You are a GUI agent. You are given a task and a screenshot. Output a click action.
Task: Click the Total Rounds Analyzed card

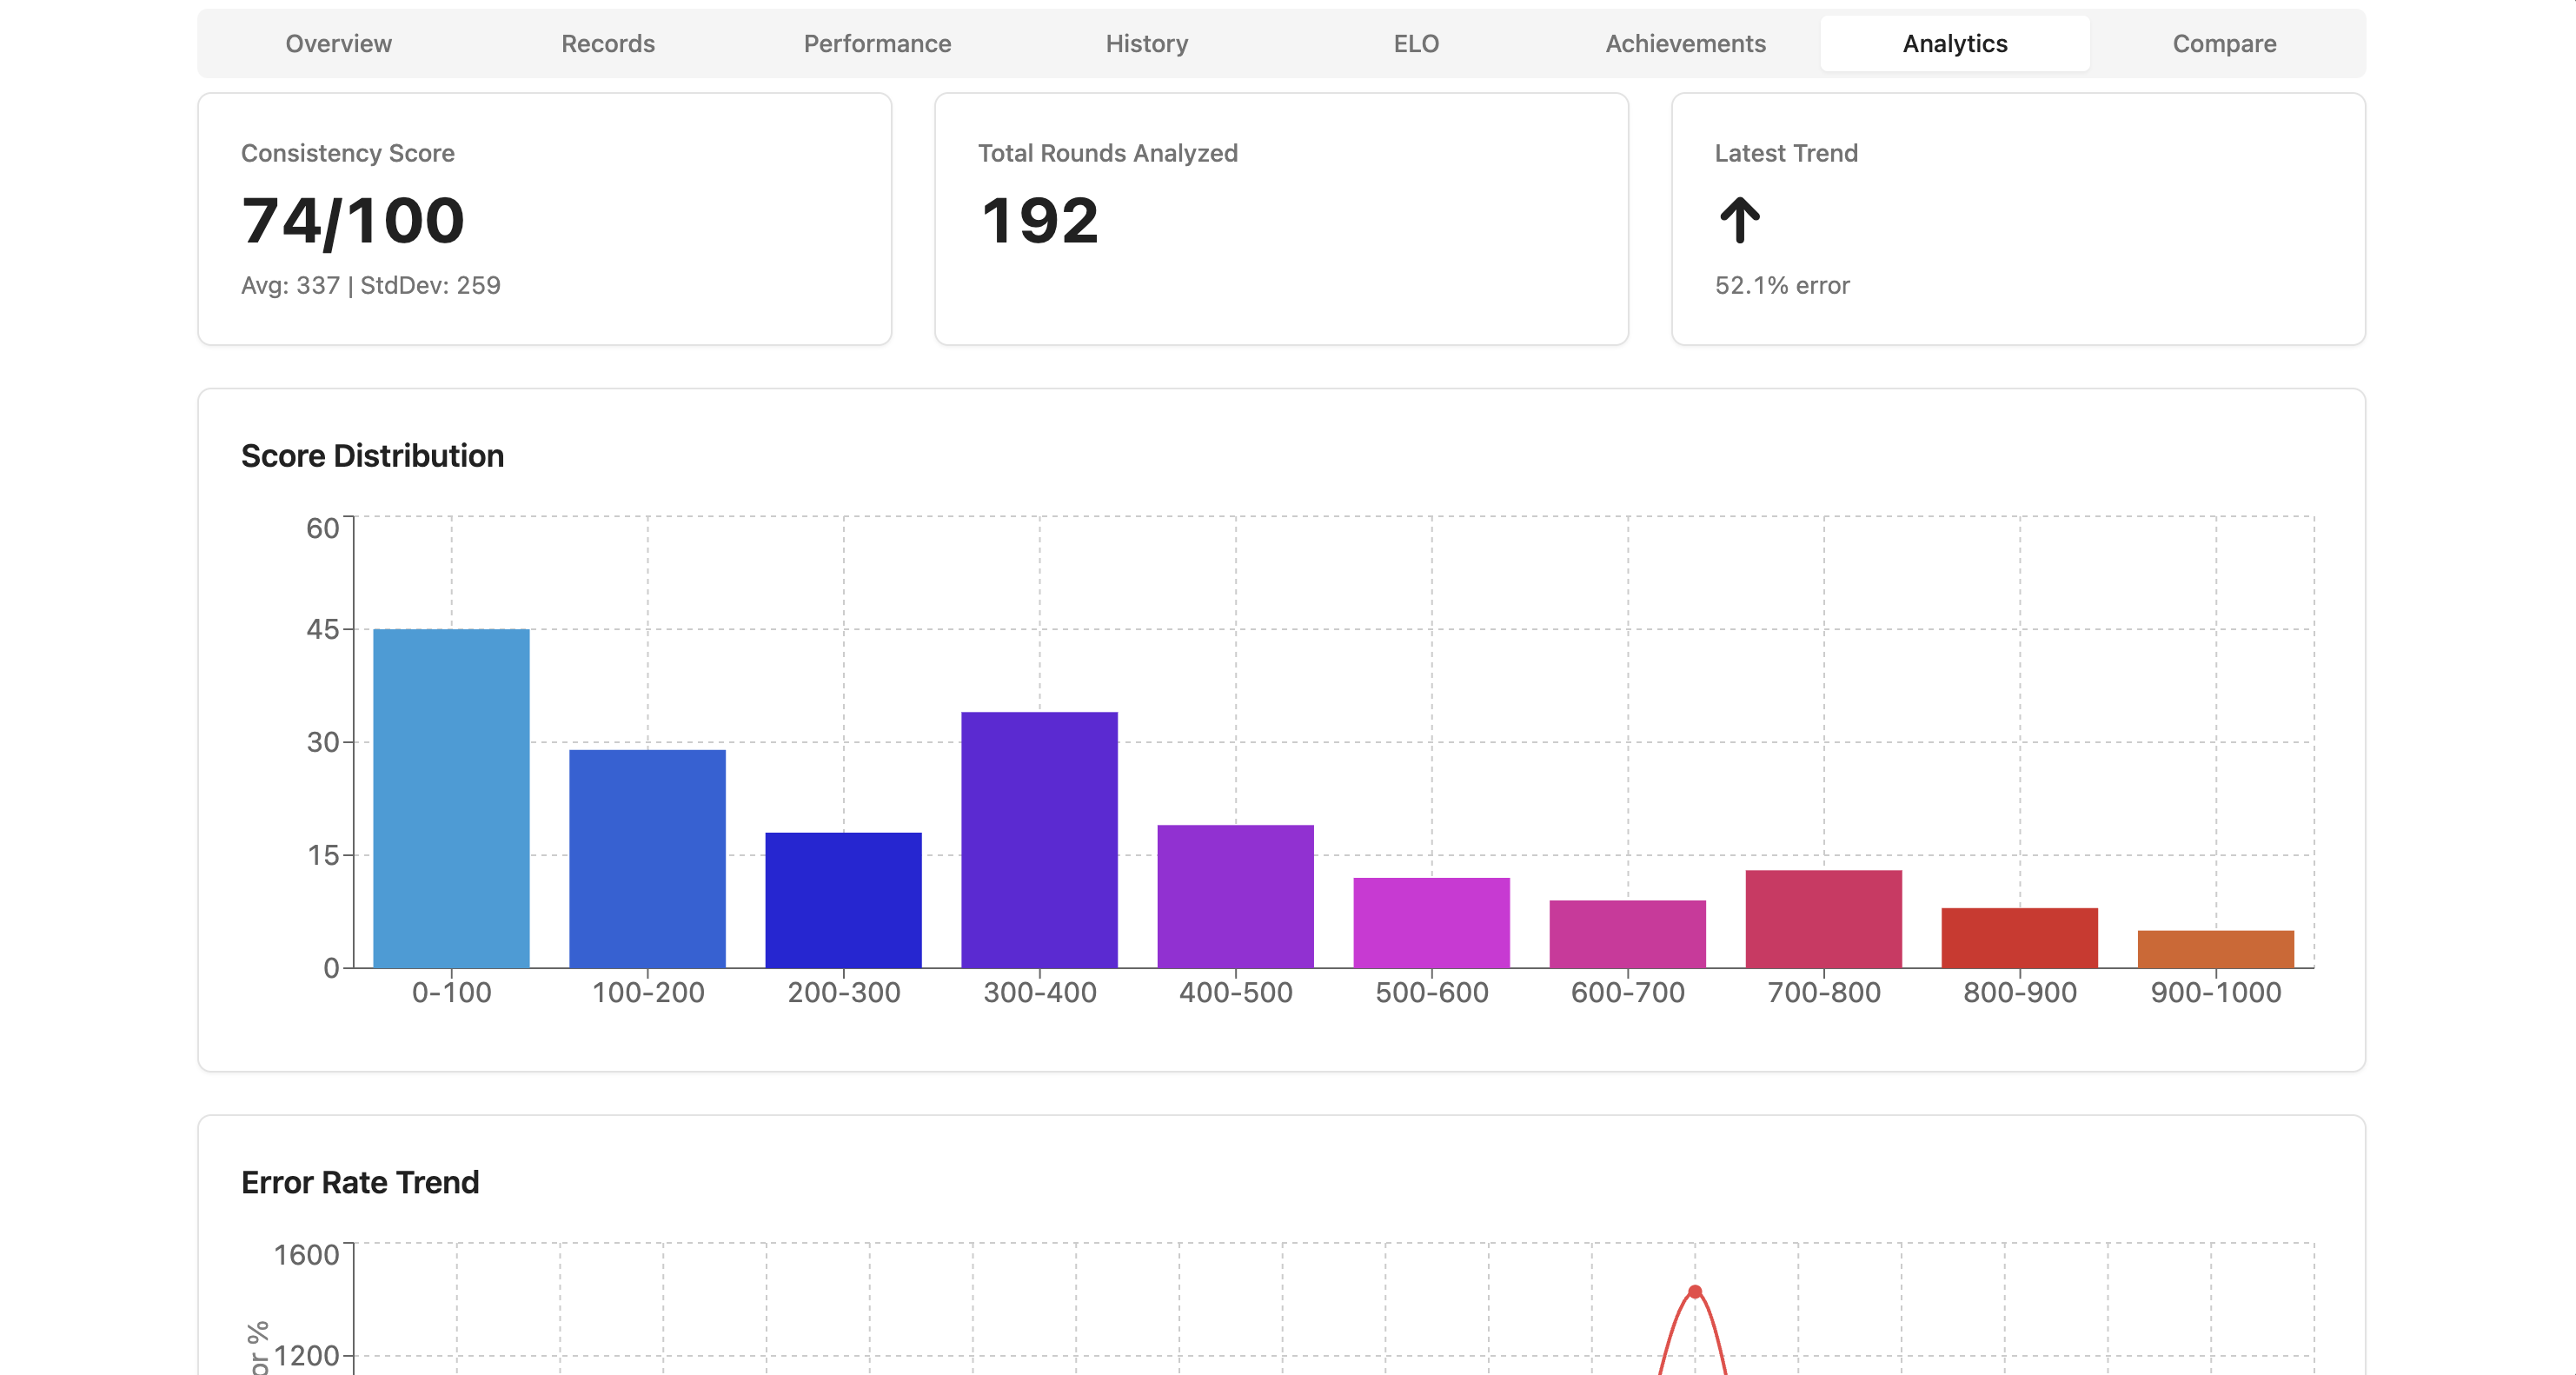[x=1281, y=219]
